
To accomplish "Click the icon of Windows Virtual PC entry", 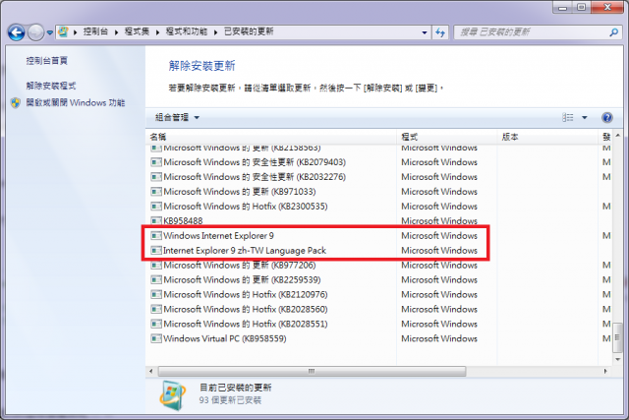I will (x=156, y=339).
